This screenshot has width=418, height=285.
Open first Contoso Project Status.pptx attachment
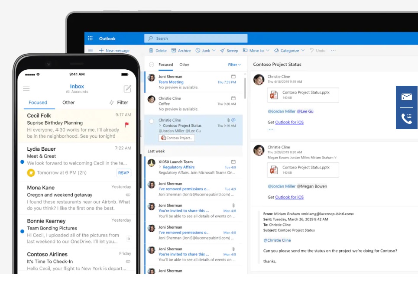point(303,95)
